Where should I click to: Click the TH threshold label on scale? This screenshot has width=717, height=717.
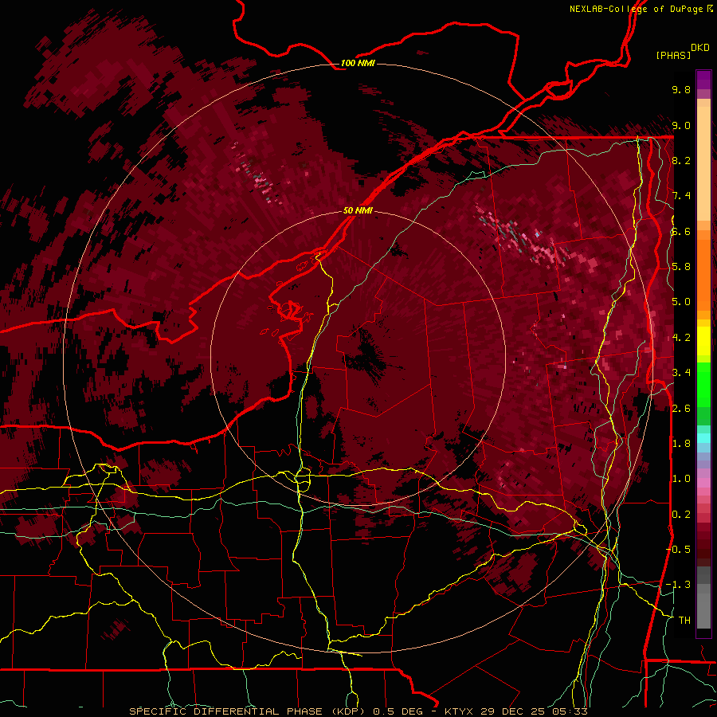coord(684,620)
